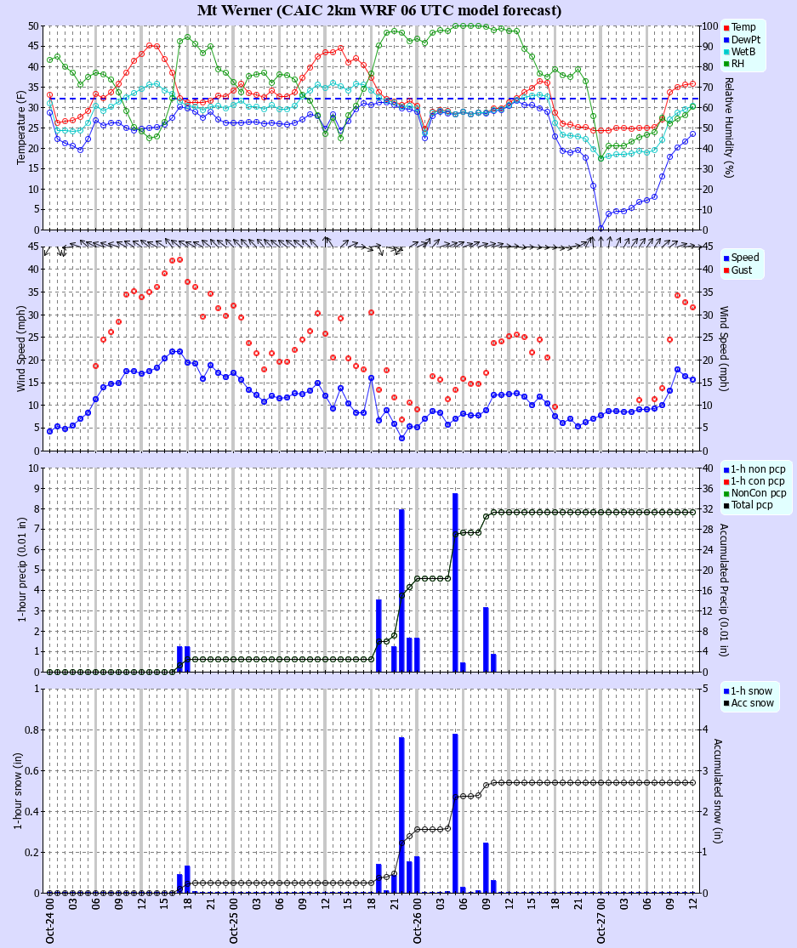Click the '1-hour precip (0.01 in)' axis title

coord(21,570)
